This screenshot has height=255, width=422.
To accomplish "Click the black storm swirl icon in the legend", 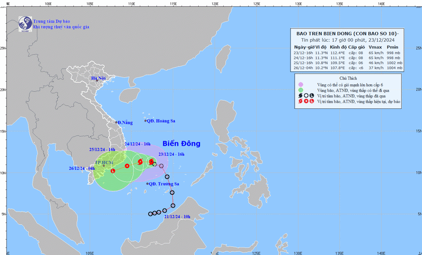I will (301, 96).
